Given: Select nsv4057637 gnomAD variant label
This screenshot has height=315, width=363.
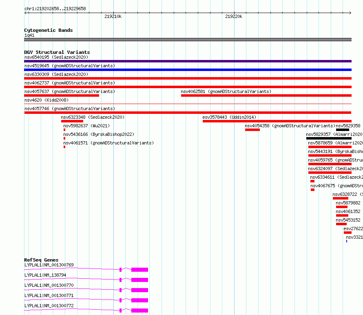Looking at the screenshot, I should point(70,91).
